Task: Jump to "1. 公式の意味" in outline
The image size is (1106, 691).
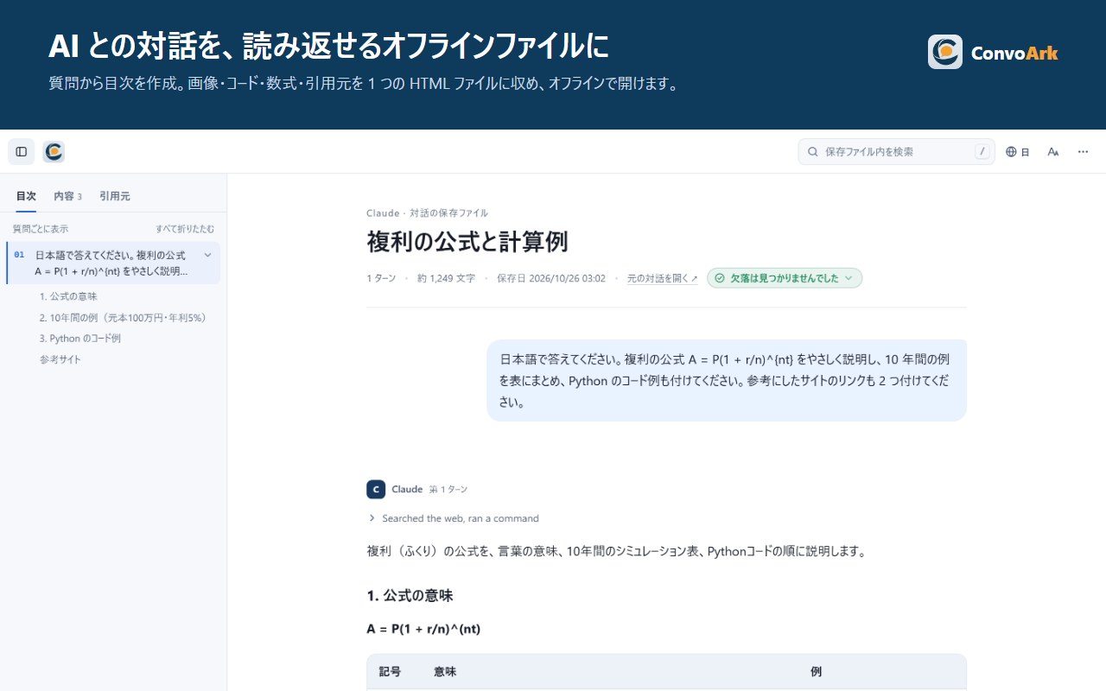Action: click(68, 296)
